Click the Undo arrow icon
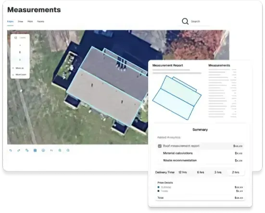The image size is (265, 213). point(11,151)
